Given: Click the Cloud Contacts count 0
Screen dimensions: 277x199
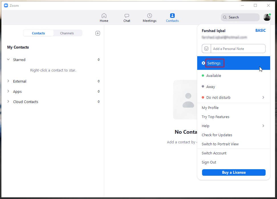Looking at the screenshot, I should [x=99, y=102].
